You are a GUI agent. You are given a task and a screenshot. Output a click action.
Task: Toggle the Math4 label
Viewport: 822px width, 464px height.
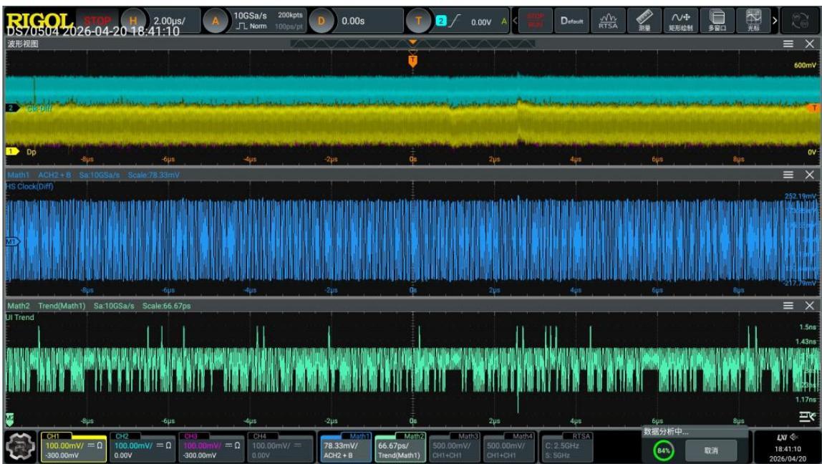[x=509, y=448]
